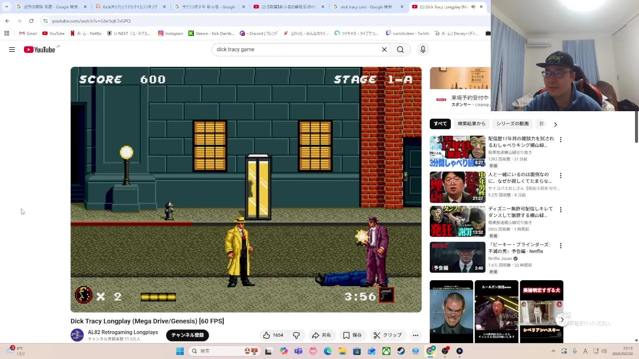Screen dimensions: 639x359
Task: Open the Discord フレンド bookmark
Action: click(x=259, y=33)
